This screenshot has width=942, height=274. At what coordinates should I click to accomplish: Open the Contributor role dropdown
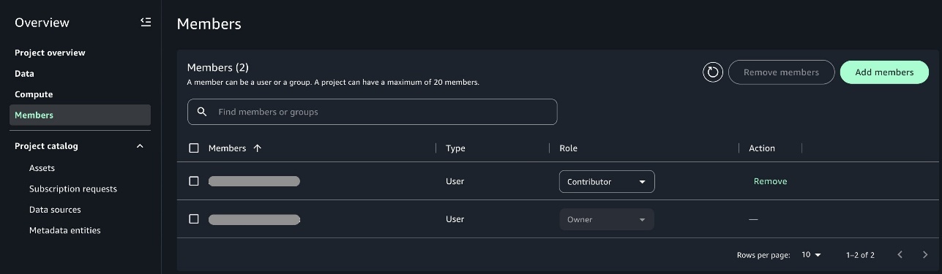click(x=607, y=182)
